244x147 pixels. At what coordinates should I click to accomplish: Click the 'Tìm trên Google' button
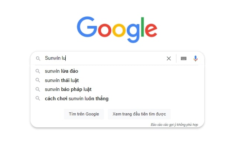(84, 114)
